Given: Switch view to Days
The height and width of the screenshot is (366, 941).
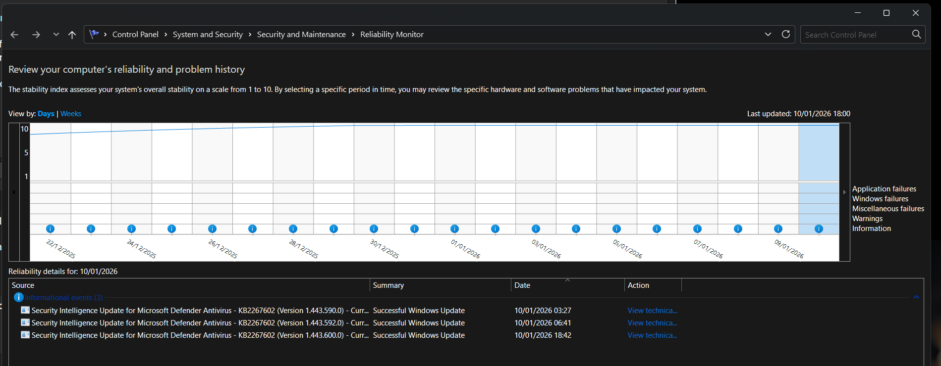Looking at the screenshot, I should (x=46, y=114).
